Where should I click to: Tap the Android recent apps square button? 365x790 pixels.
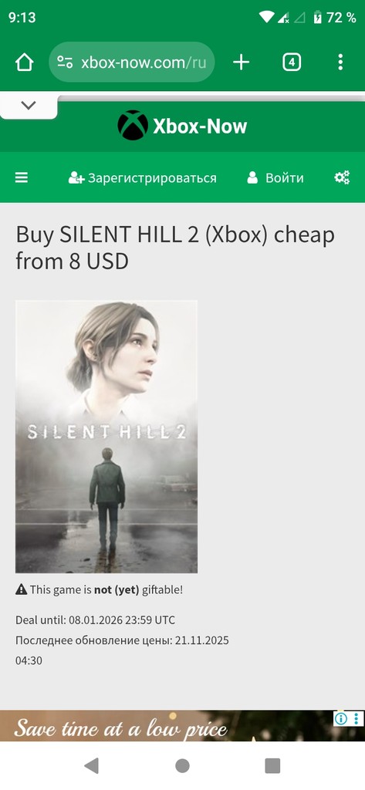click(x=272, y=766)
